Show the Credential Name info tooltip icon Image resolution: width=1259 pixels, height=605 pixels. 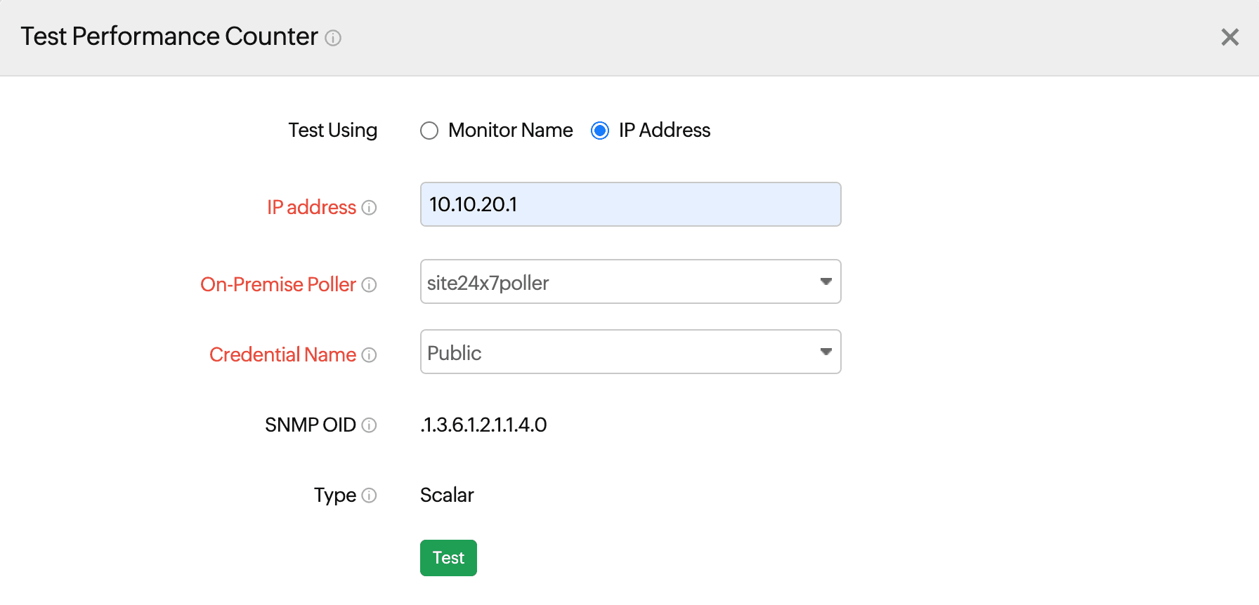[369, 355]
